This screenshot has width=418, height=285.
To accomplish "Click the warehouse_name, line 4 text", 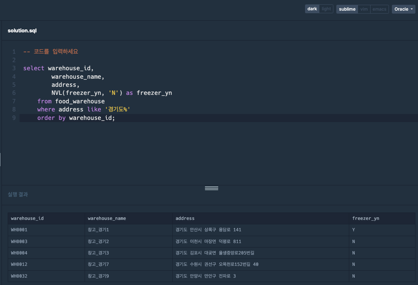I will pos(78,77).
